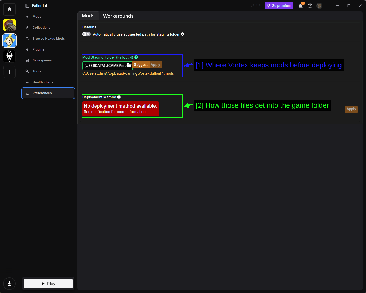Open the Plugins page
Viewport: 366px width, 293px height.
point(48,49)
